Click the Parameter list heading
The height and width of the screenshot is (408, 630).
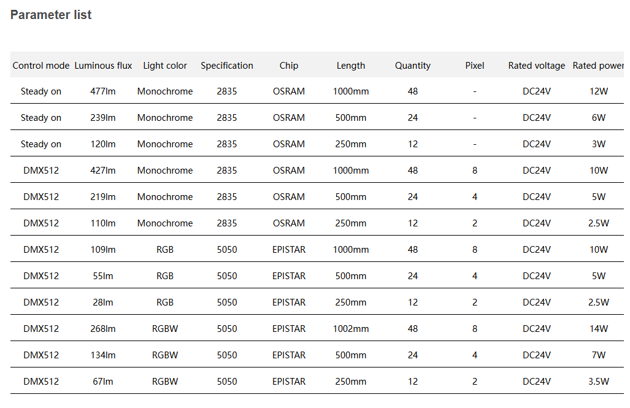(x=51, y=15)
